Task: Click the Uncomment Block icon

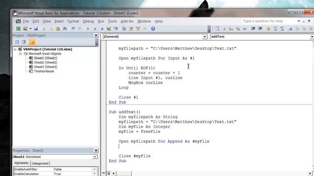Action: pyautogui.click(x=282, y=29)
